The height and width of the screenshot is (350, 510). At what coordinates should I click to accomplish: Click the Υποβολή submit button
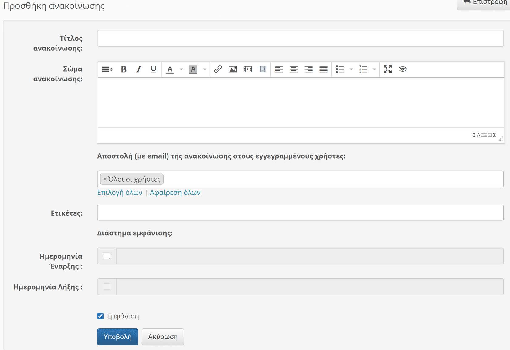[x=117, y=337]
